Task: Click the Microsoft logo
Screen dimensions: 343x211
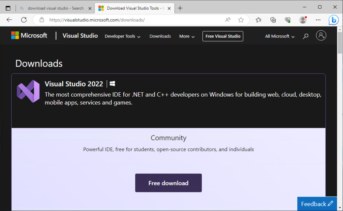Action: 29,35
